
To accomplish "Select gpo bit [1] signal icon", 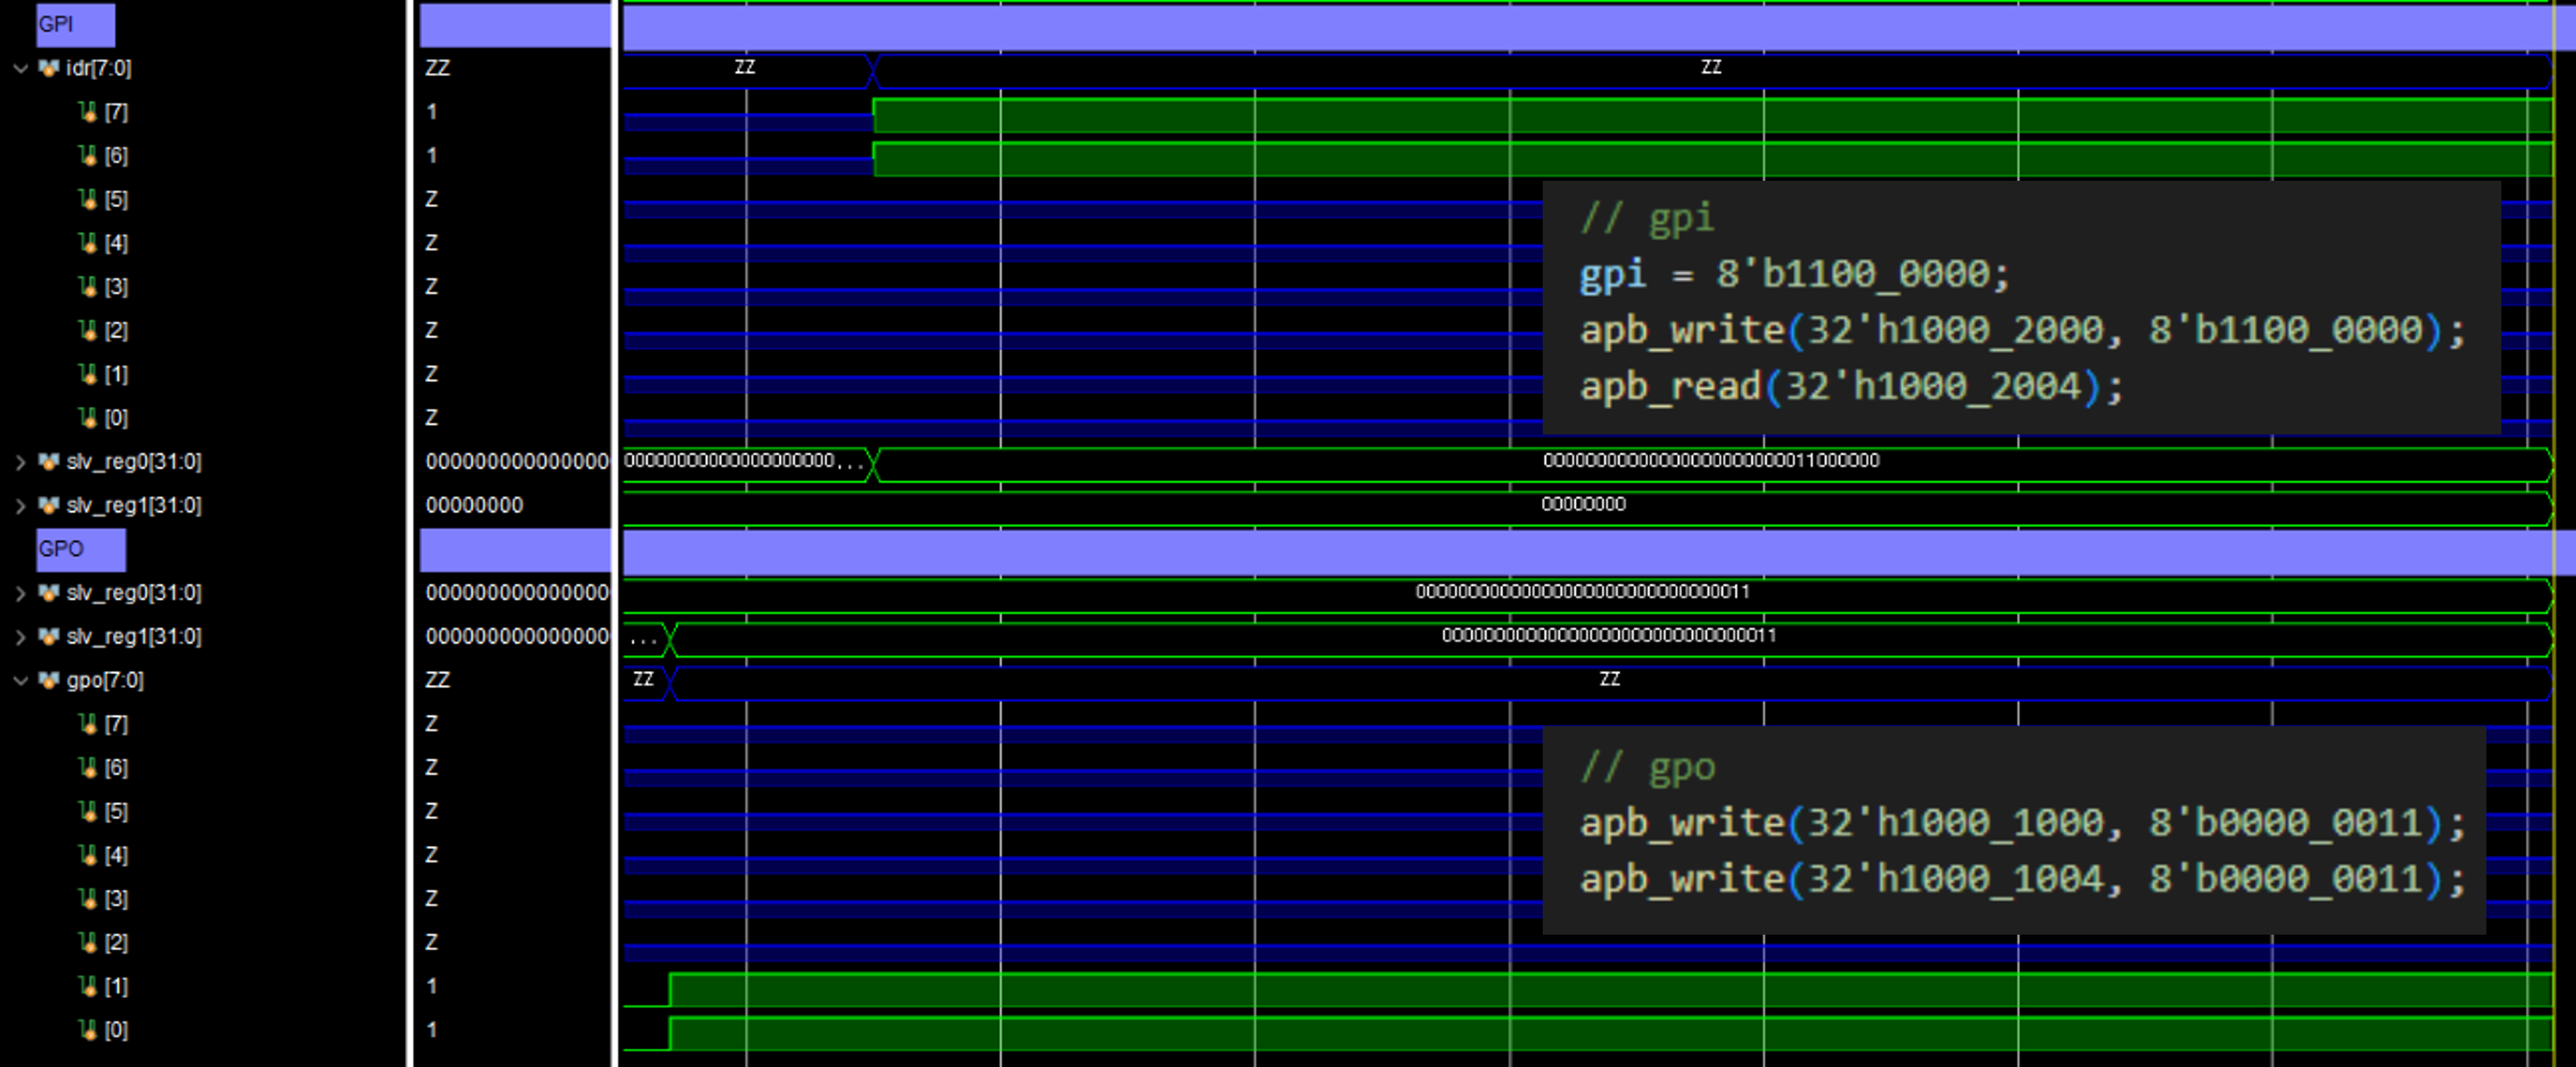I will [88, 987].
